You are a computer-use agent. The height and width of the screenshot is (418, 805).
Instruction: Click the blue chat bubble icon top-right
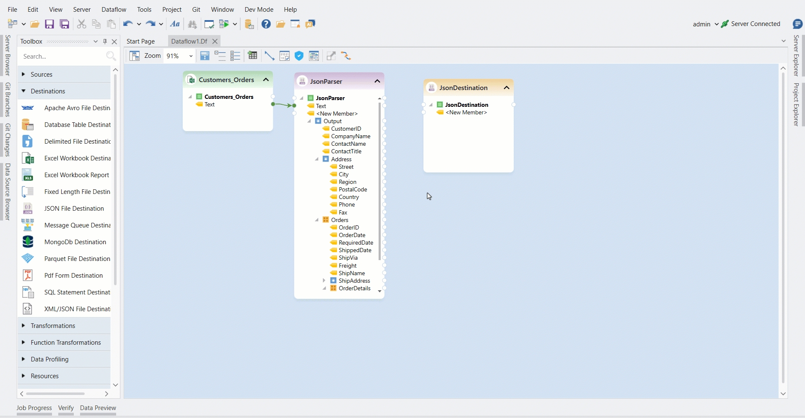pyautogui.click(x=797, y=24)
